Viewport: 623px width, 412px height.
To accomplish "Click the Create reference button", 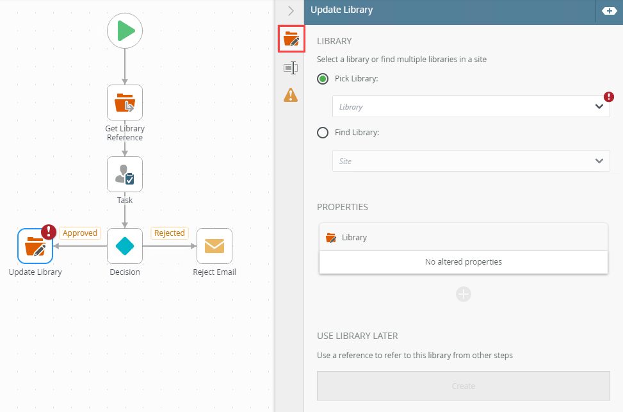I will point(464,386).
